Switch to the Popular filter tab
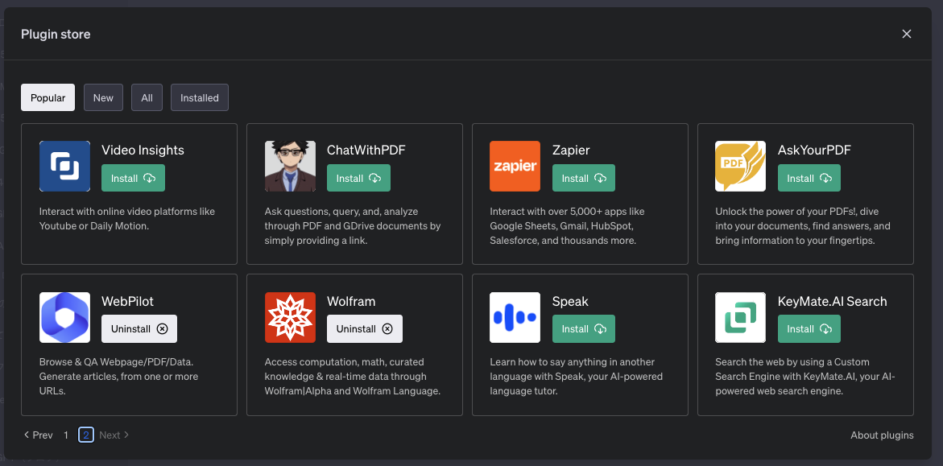The height and width of the screenshot is (466, 943). point(48,97)
